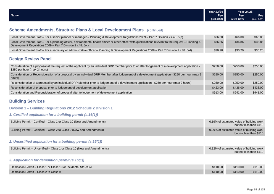Select the Building Permit Certified Class 2 to Class 9 row
Screen dimensions: 274x194
point(57,130)
